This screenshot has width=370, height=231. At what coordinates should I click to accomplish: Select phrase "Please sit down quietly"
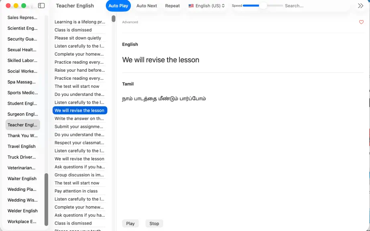pyautogui.click(x=80, y=38)
